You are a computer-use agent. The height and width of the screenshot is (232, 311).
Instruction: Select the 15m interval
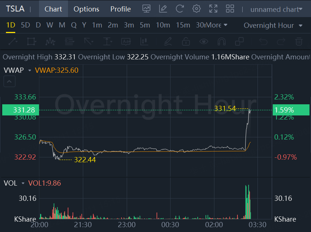pyautogui.click(x=183, y=25)
